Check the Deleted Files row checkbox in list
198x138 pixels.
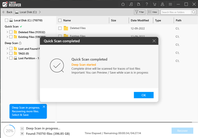click(x=60, y=28)
